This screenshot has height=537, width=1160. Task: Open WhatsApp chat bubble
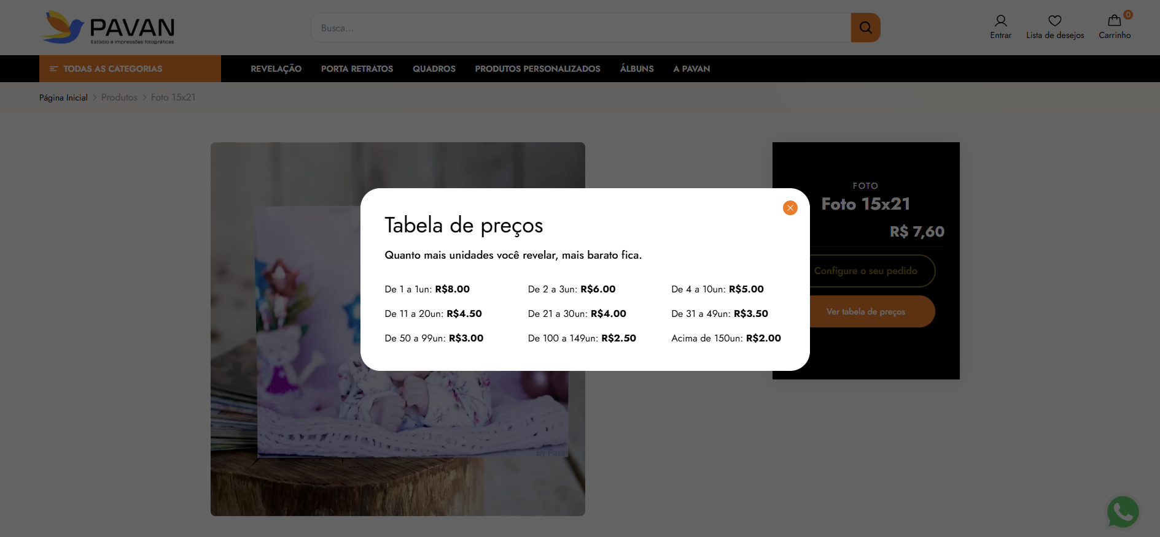click(1123, 511)
